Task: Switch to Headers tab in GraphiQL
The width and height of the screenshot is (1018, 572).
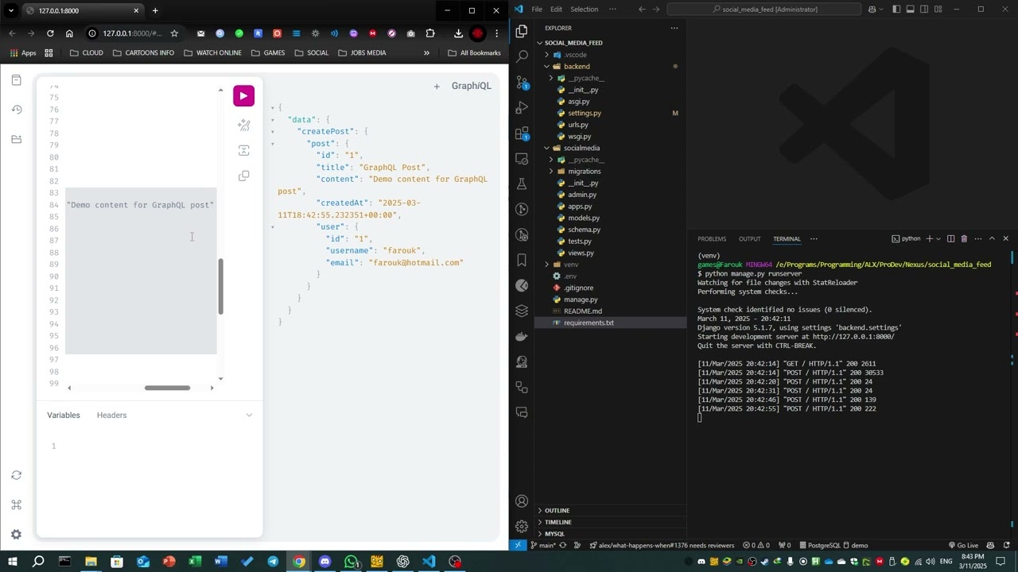Action: [111, 415]
